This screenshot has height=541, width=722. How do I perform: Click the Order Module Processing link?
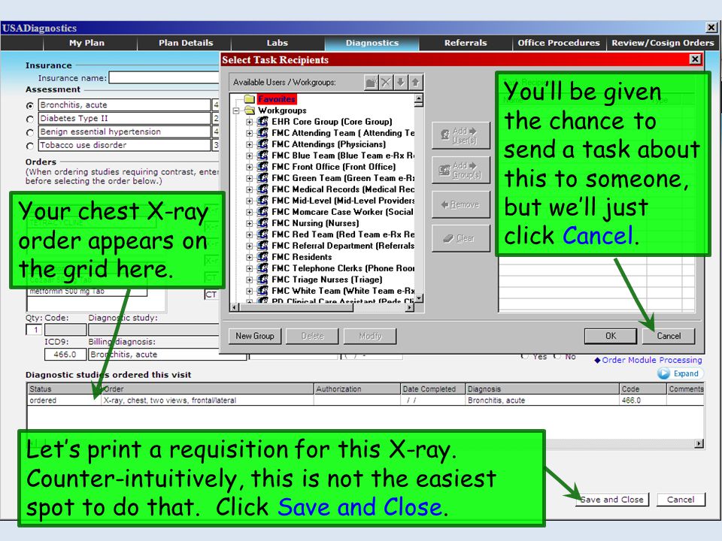(651, 360)
